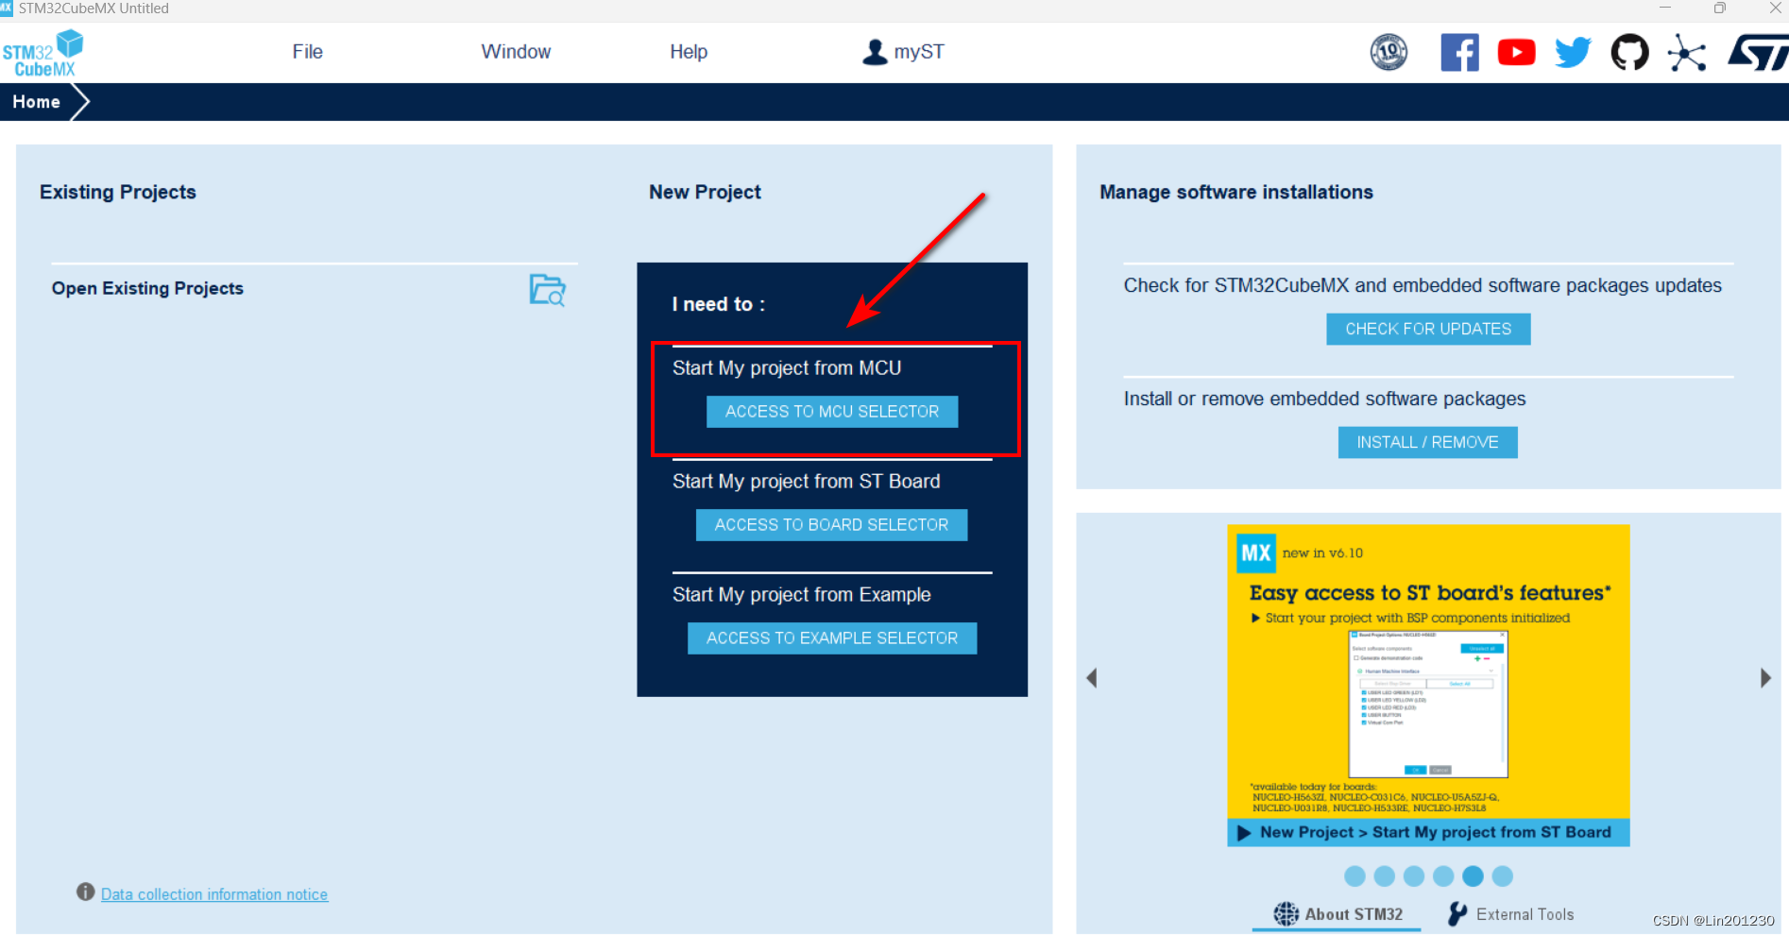Click 'New Project > Start My project from ST Board' strip
The image size is (1789, 935).
1428,832
